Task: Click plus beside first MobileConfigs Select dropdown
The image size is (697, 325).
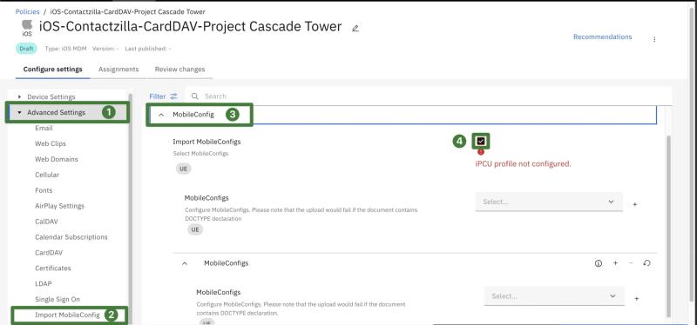Action: [x=635, y=204]
